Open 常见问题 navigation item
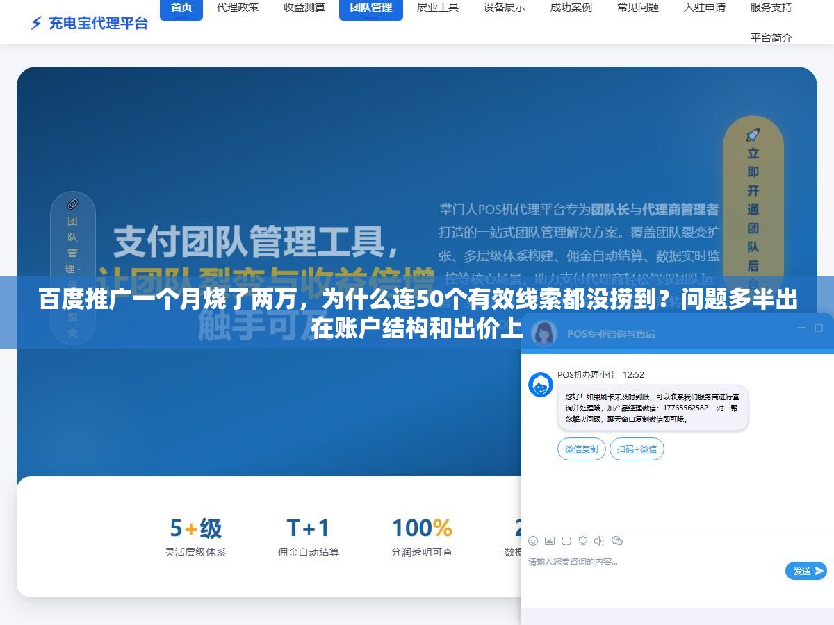Image resolution: width=834 pixels, height=625 pixels. (638, 8)
